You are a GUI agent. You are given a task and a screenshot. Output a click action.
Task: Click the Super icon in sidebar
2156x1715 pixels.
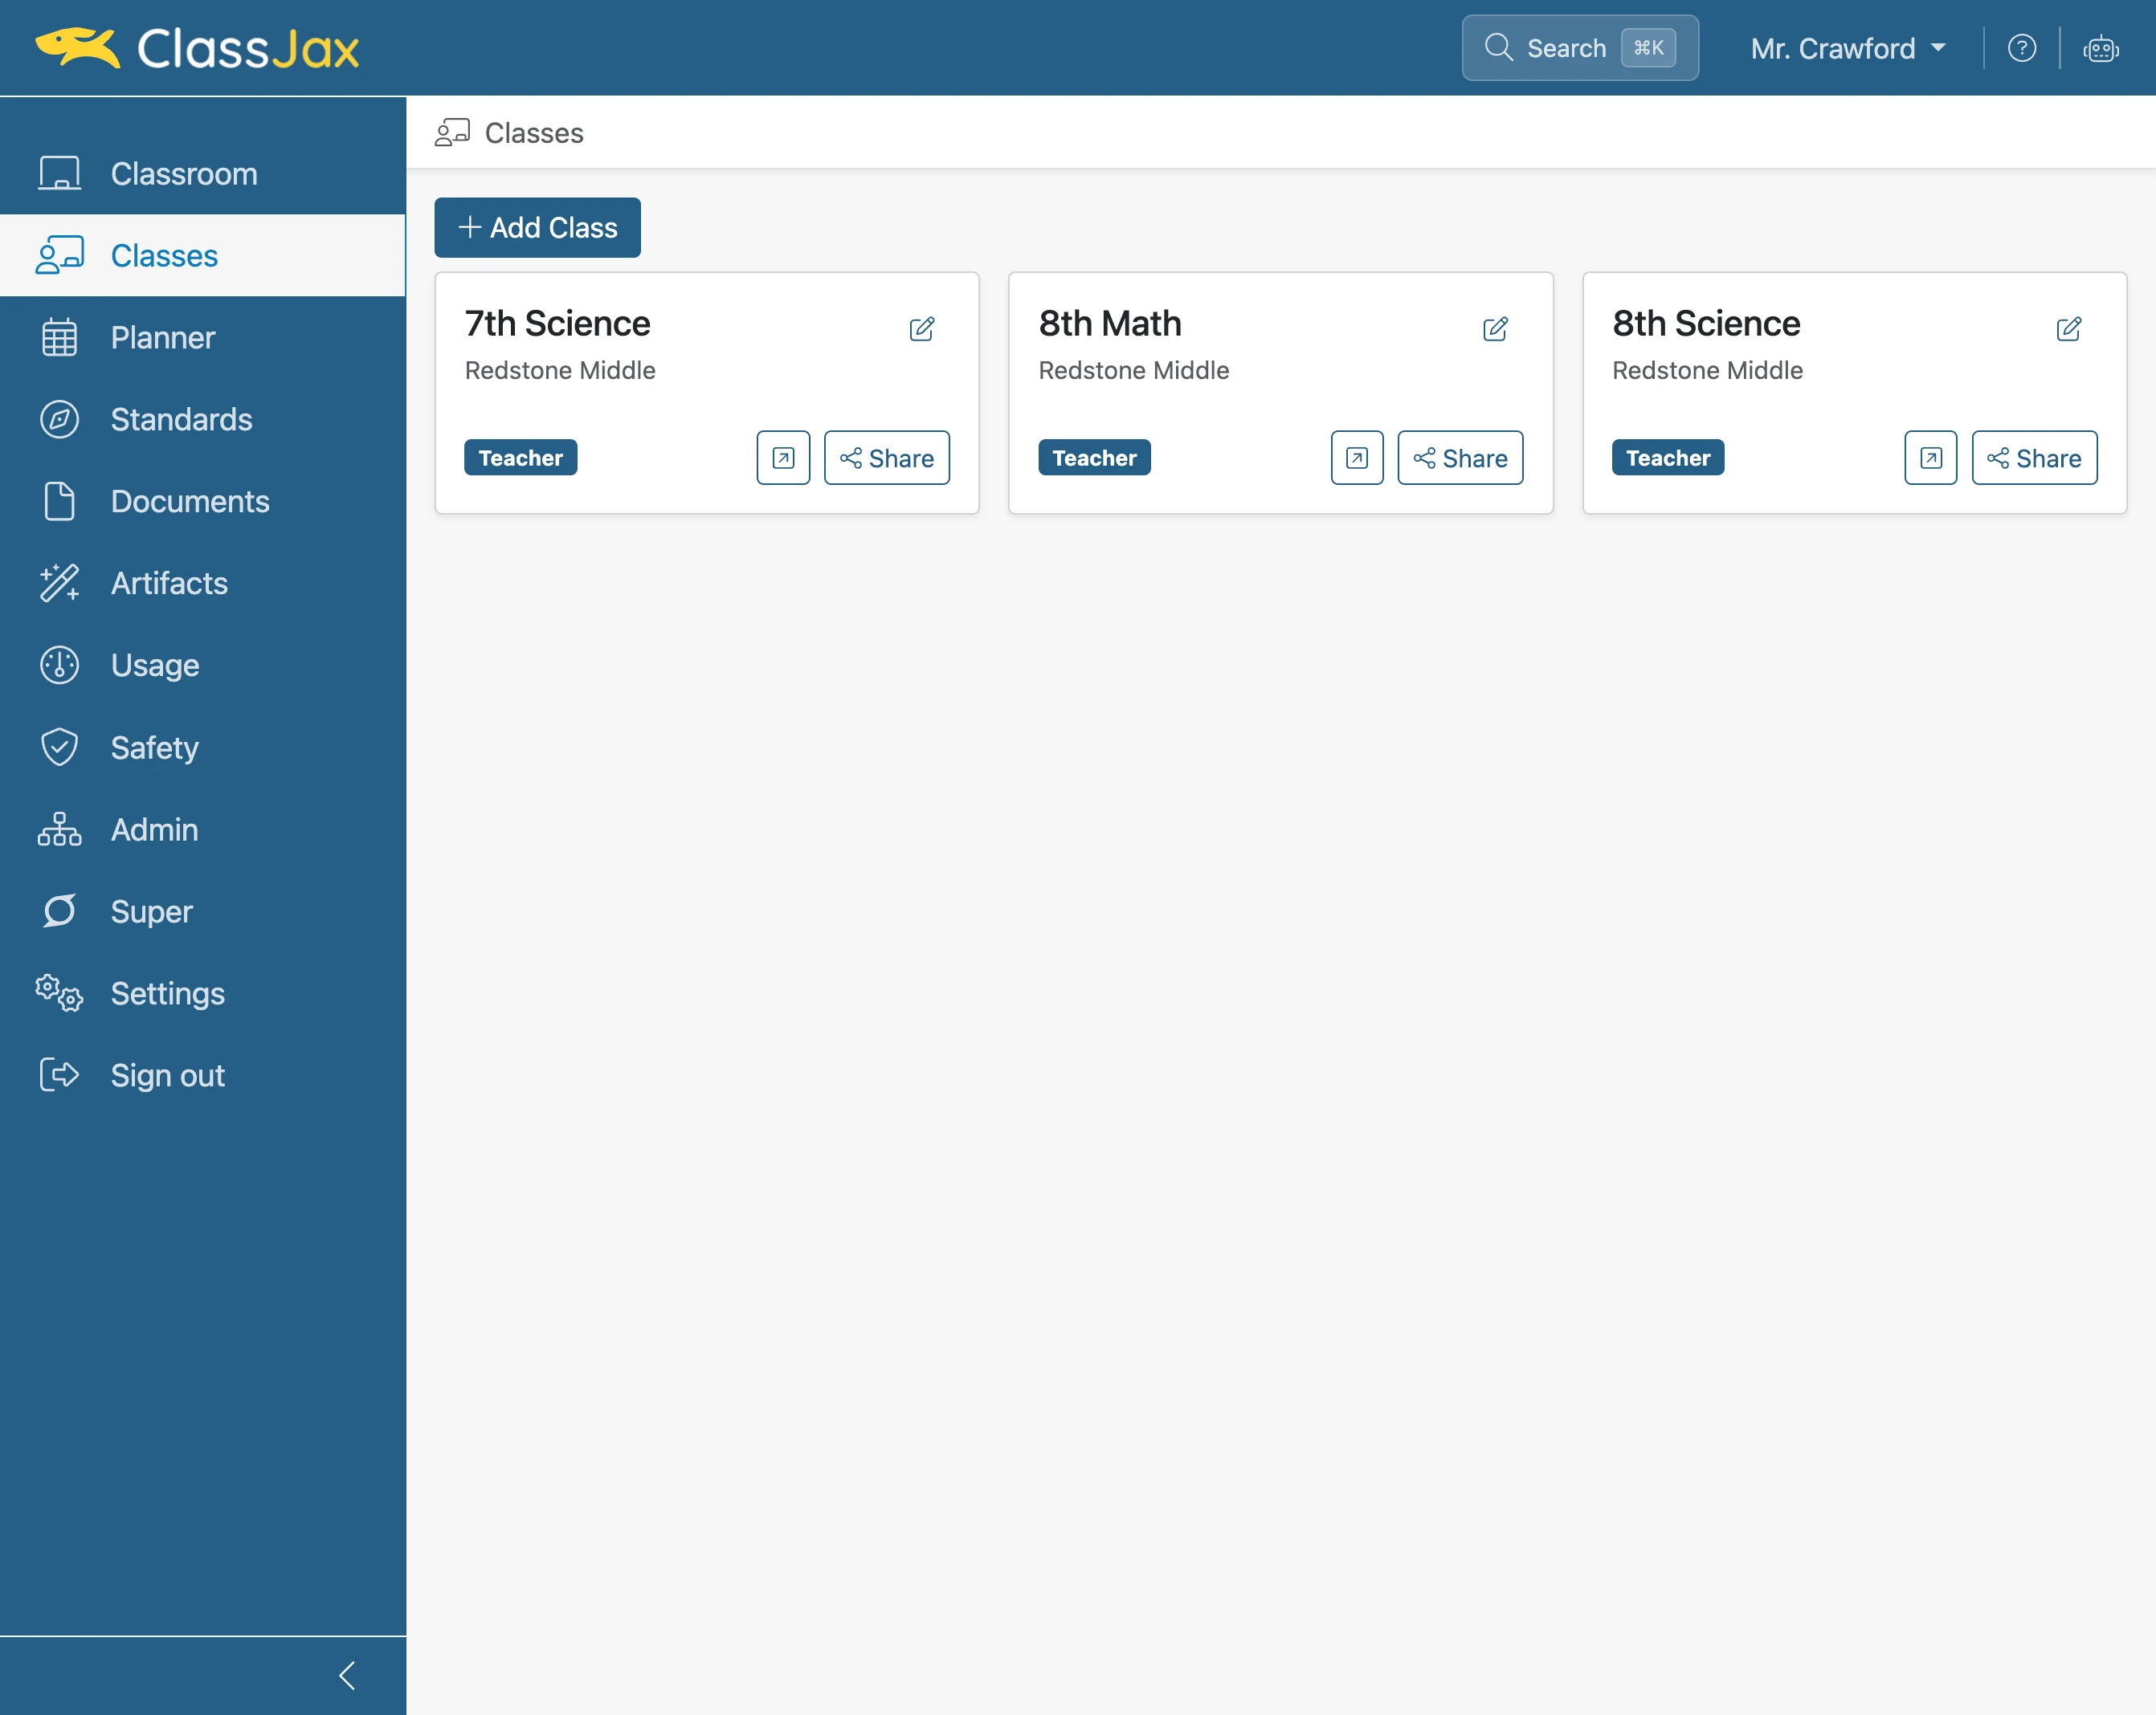pyautogui.click(x=60, y=910)
